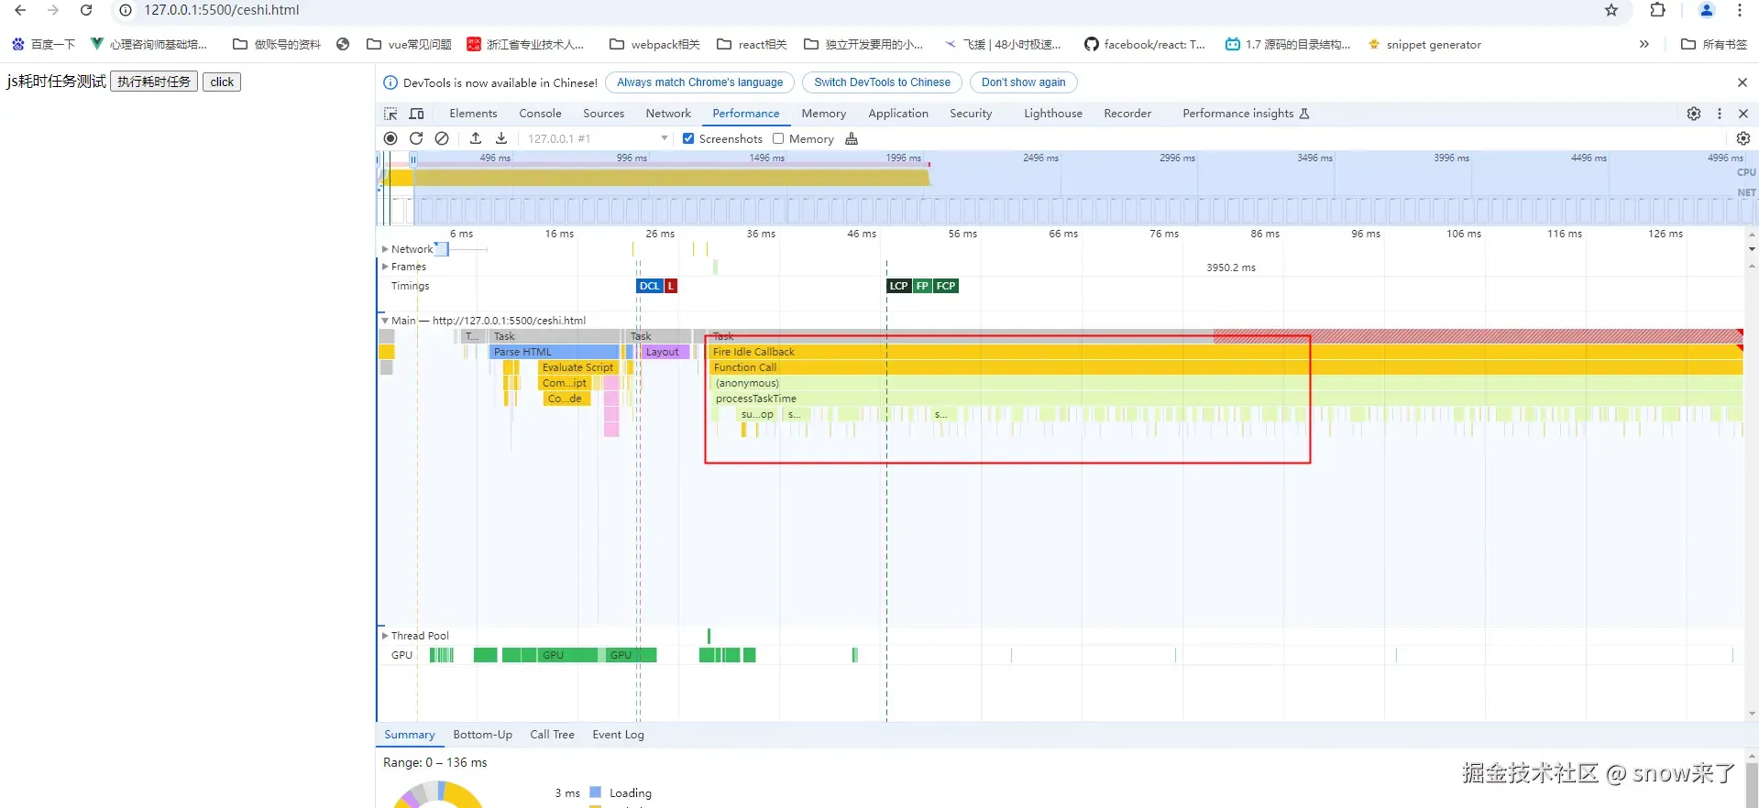Open the vue常见问题 bookmark folder

click(x=409, y=44)
